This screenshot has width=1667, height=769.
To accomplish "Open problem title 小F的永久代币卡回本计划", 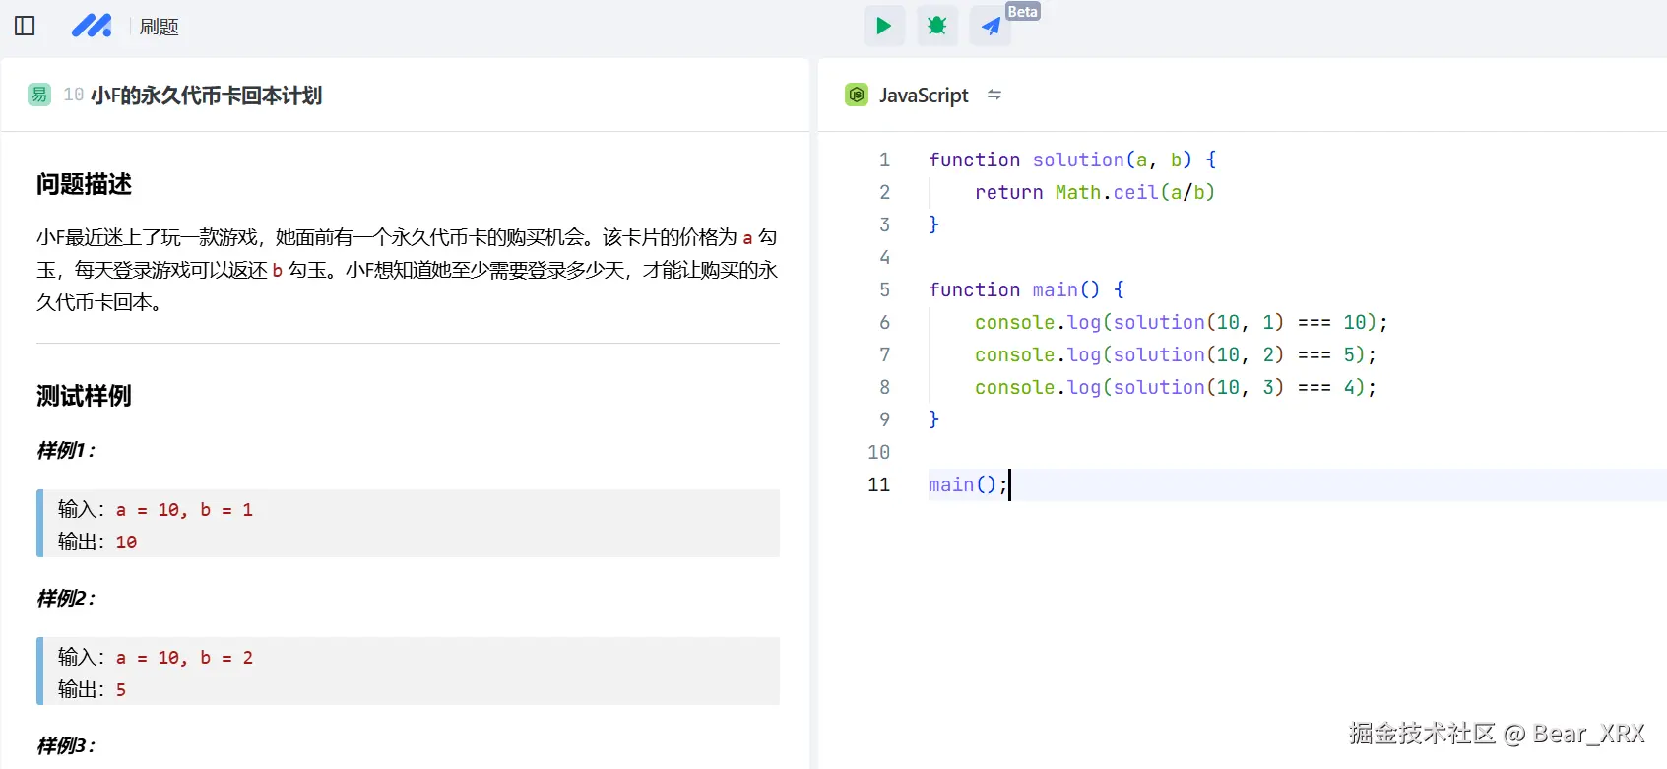I will (206, 96).
